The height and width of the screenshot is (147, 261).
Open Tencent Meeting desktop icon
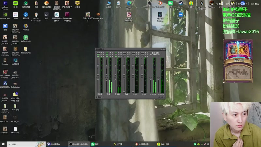point(181,16)
